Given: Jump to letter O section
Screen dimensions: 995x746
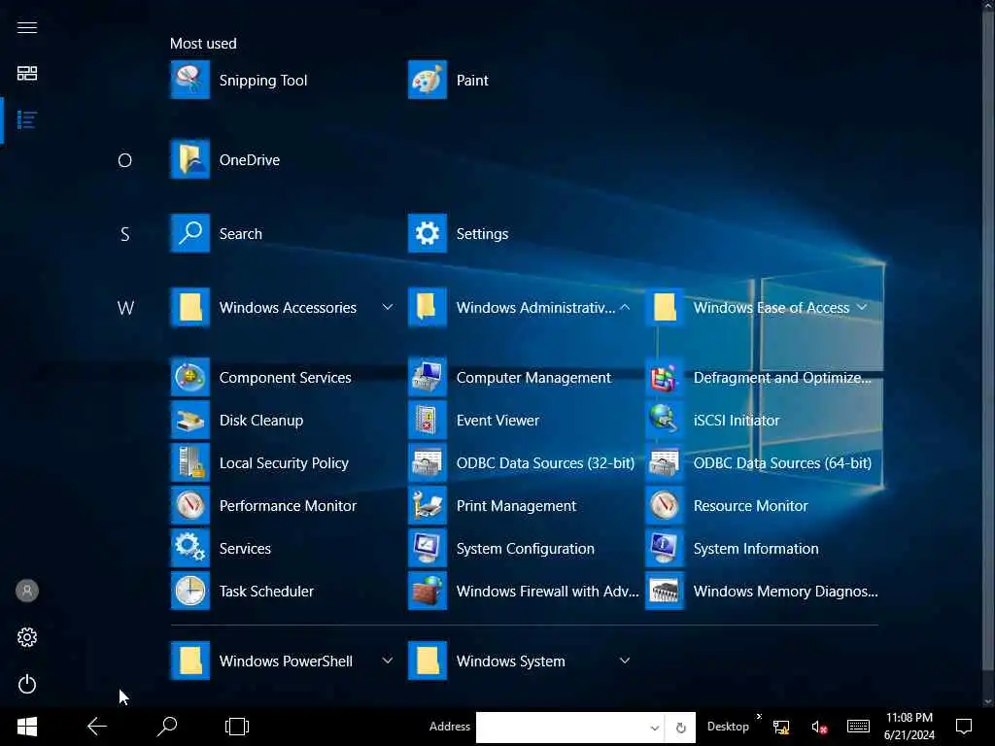Looking at the screenshot, I should [125, 160].
